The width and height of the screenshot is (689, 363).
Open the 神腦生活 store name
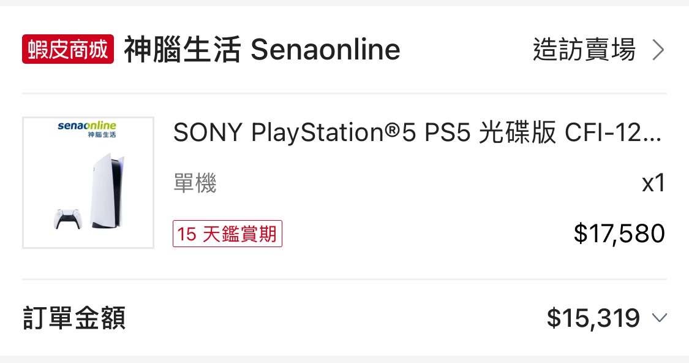tap(183, 50)
